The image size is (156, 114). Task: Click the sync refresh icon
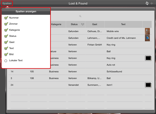[147, 3]
